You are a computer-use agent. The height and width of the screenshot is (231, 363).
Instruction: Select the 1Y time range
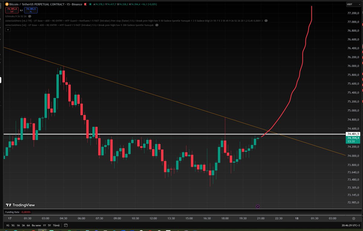coord(44,225)
